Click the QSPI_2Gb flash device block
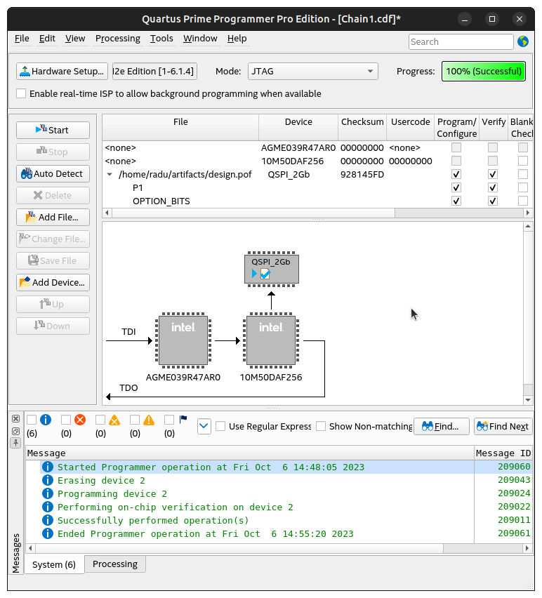The image size is (542, 598). point(271,268)
